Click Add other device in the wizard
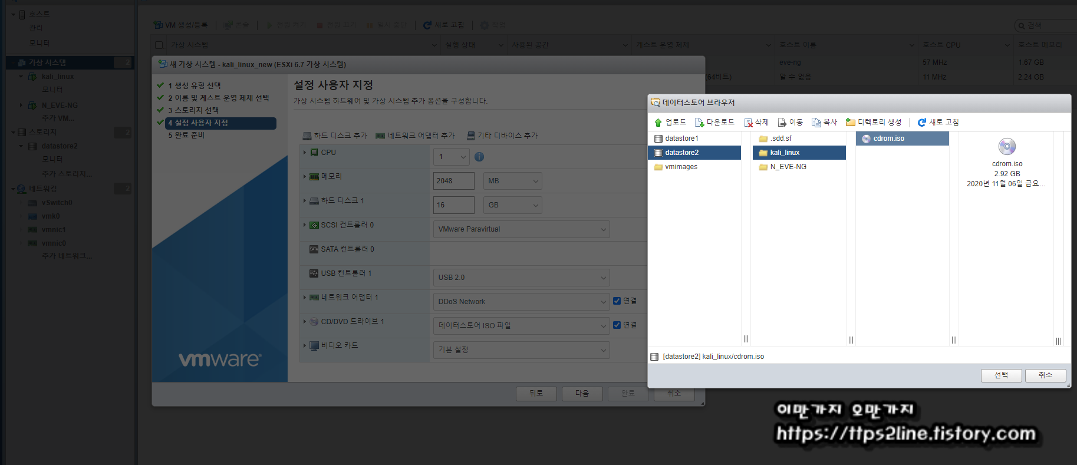 tap(502, 136)
